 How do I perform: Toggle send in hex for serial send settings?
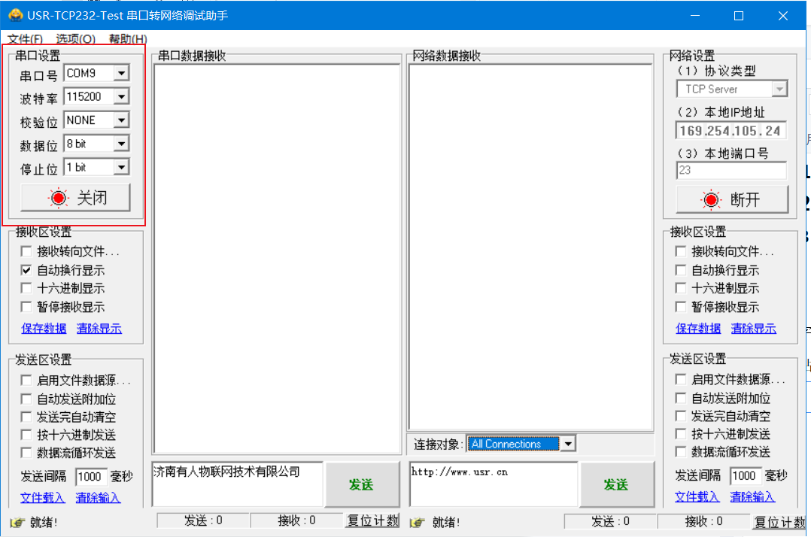tap(27, 435)
